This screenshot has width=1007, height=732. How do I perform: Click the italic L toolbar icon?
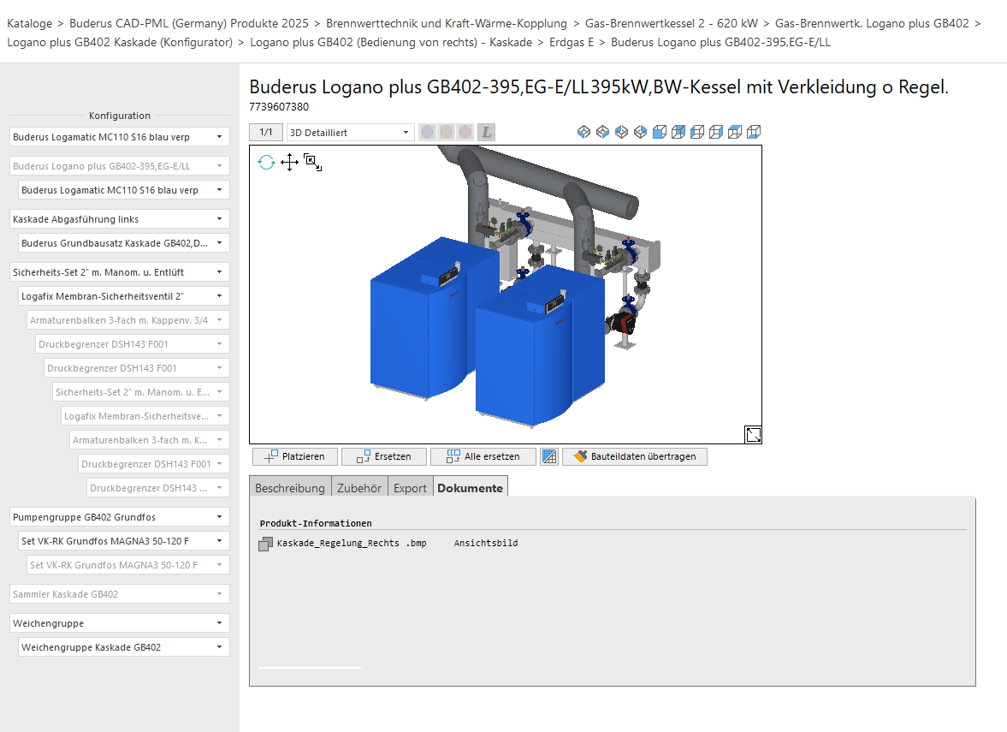click(486, 133)
